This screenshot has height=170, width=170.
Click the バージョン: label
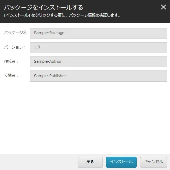[x=15, y=47]
